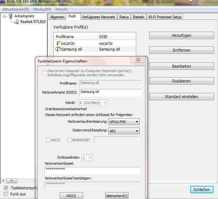This screenshot has height=199, width=218.
Task: Click the Netzwerkname (SSID) input field
Action: pos(111,93)
